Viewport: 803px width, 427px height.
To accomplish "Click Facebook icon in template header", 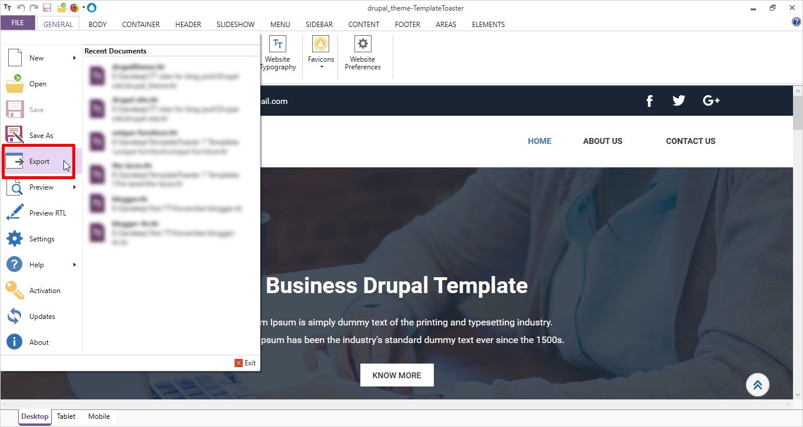I will 650,101.
